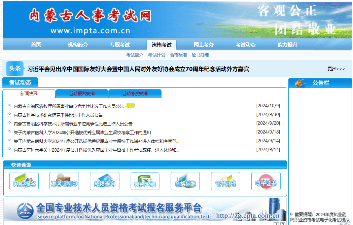The image size is (353, 225).
Task: Click the 网上报名 quick access icon
Action: pos(24,181)
